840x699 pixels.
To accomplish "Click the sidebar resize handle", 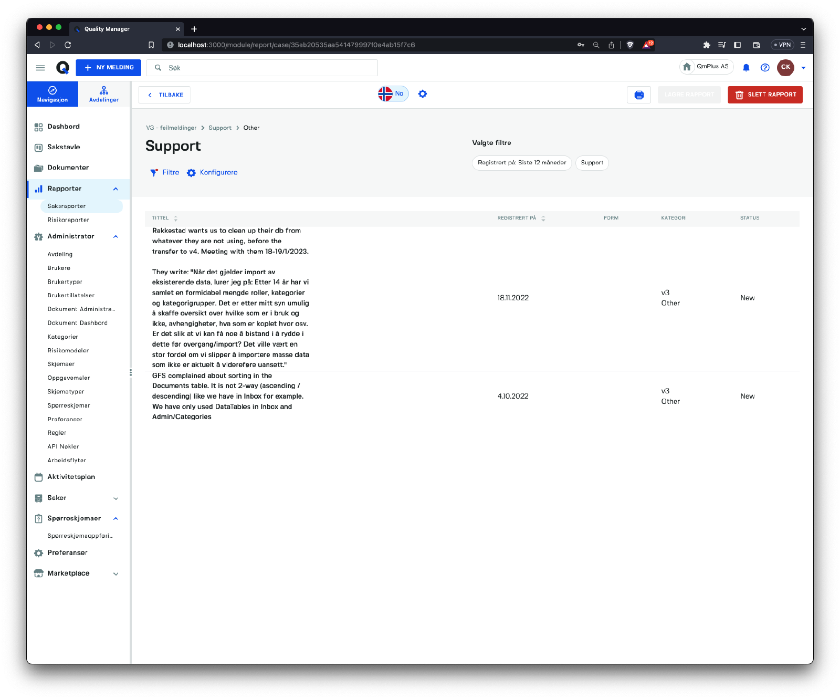I will pos(131,373).
